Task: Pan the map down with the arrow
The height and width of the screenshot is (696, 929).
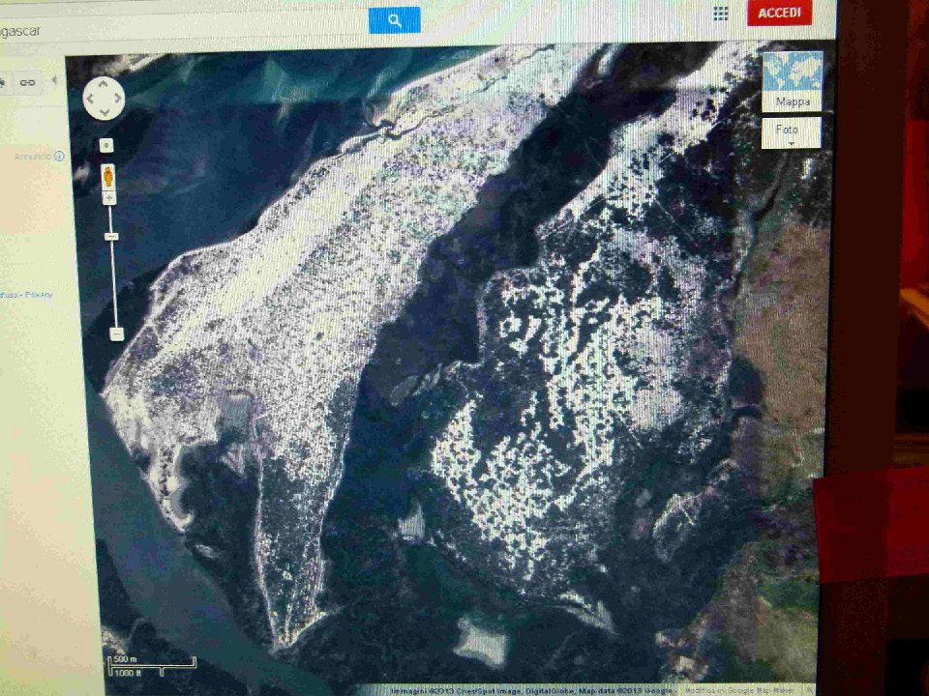Action: (104, 112)
